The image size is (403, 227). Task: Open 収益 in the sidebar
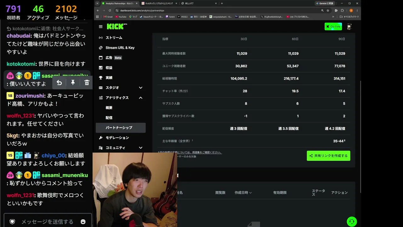(x=121, y=68)
